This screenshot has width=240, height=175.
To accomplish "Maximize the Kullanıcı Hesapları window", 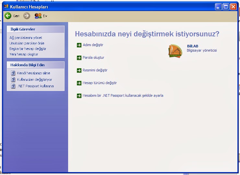I will (226, 7).
